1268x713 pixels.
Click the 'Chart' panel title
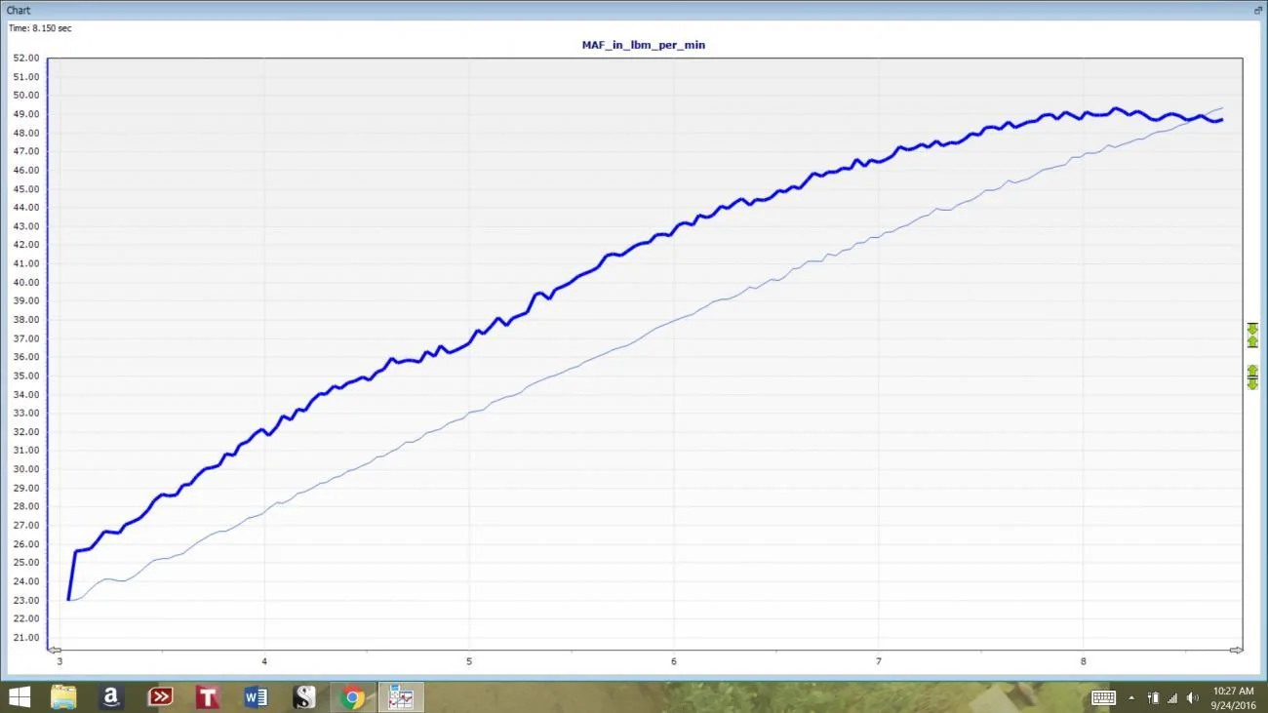[x=19, y=10]
